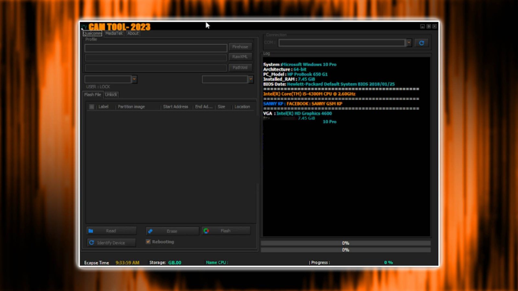
Task: Select the eraser icon on the Erase button
Action: (150, 231)
